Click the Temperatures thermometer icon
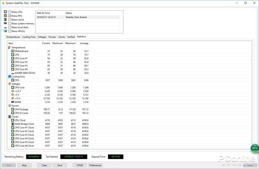This screenshot has height=169, width=259. coord(10,48)
